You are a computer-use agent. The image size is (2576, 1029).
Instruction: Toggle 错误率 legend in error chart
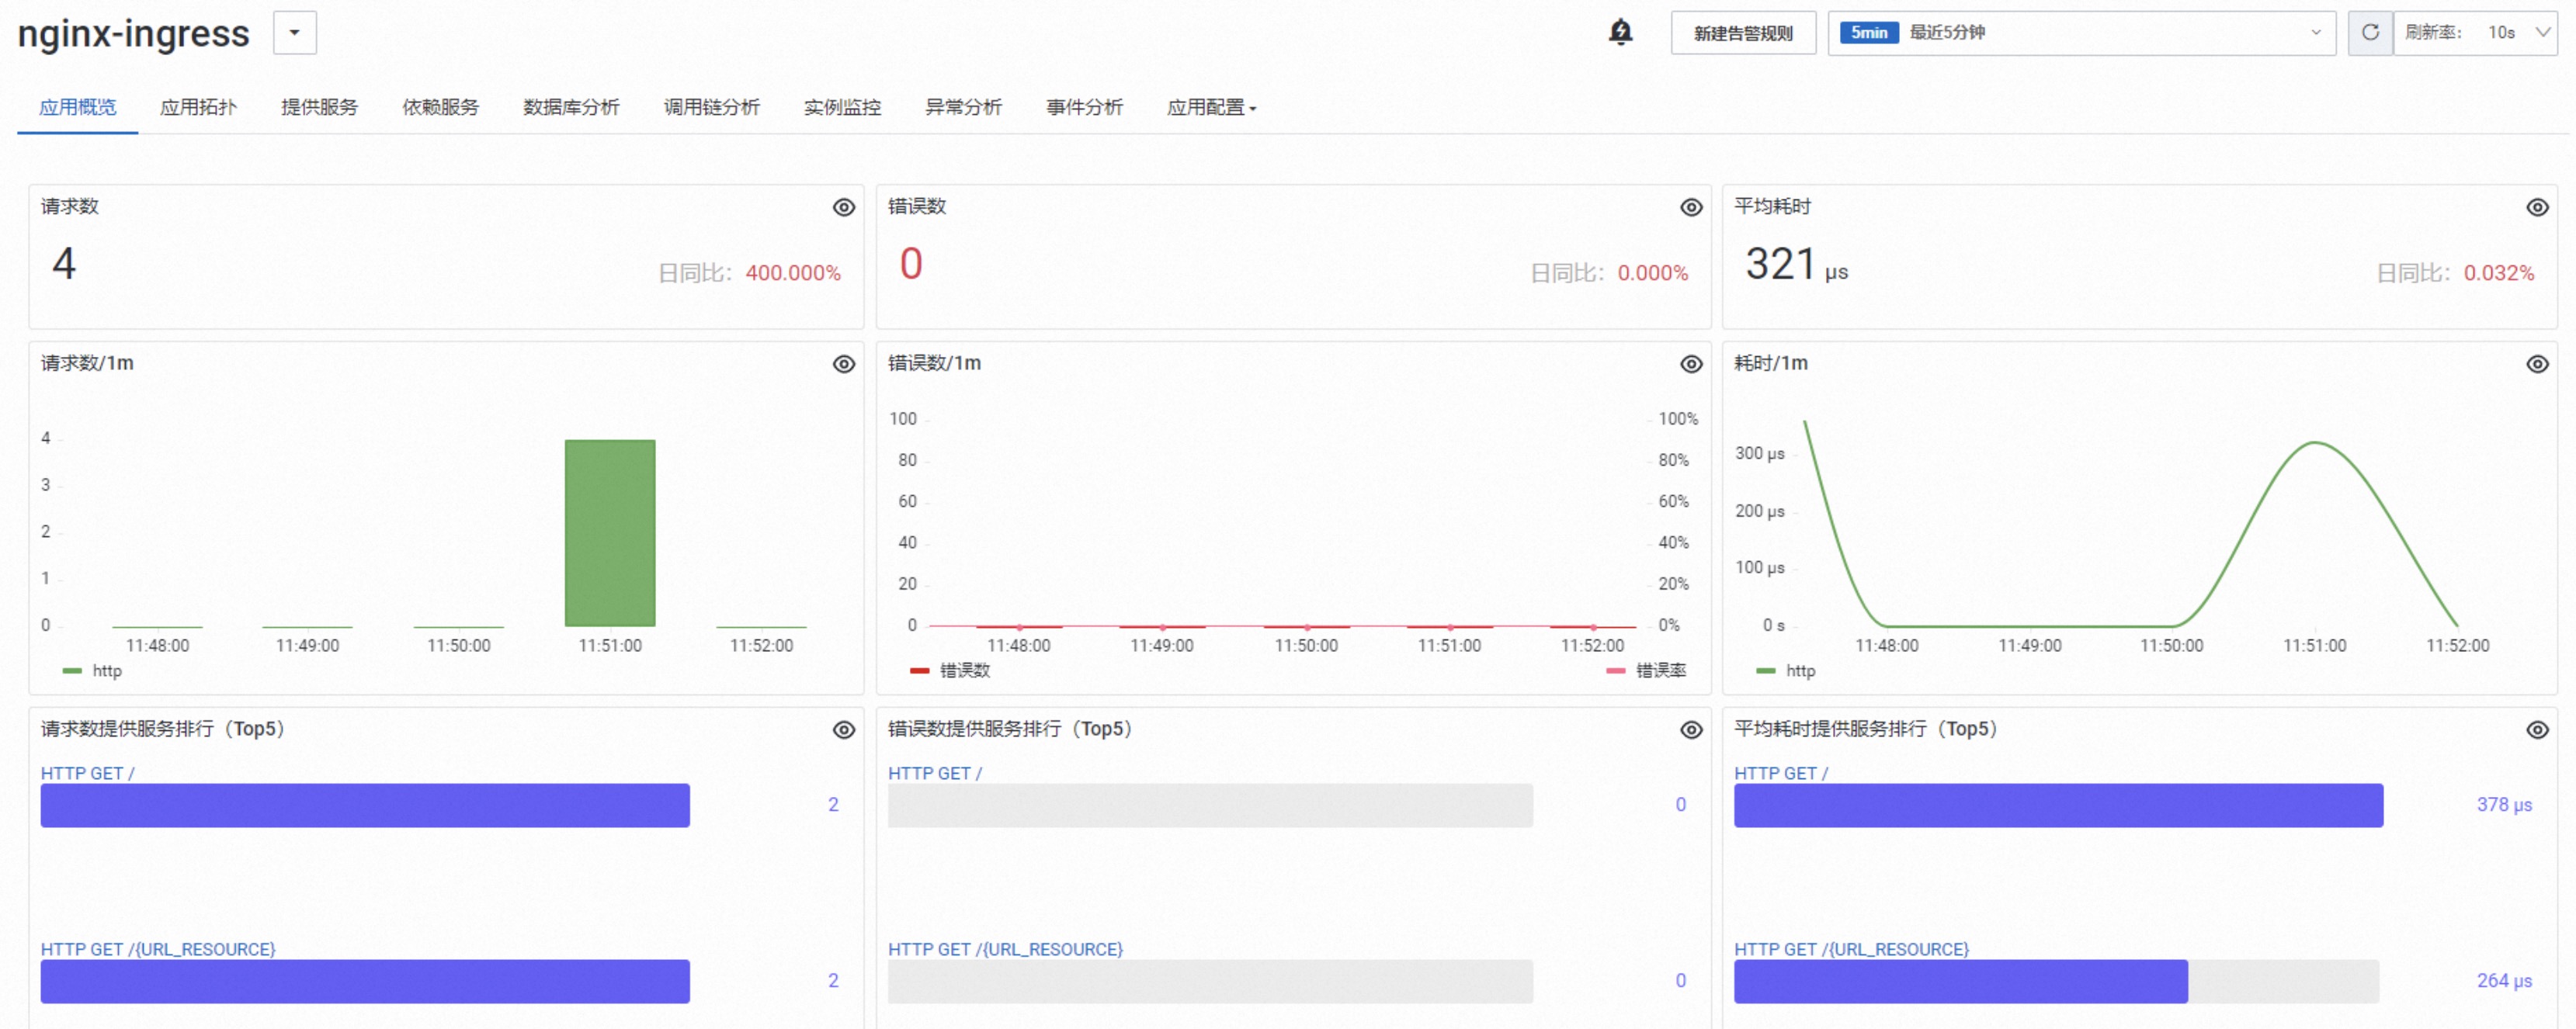pyautogui.click(x=1646, y=671)
